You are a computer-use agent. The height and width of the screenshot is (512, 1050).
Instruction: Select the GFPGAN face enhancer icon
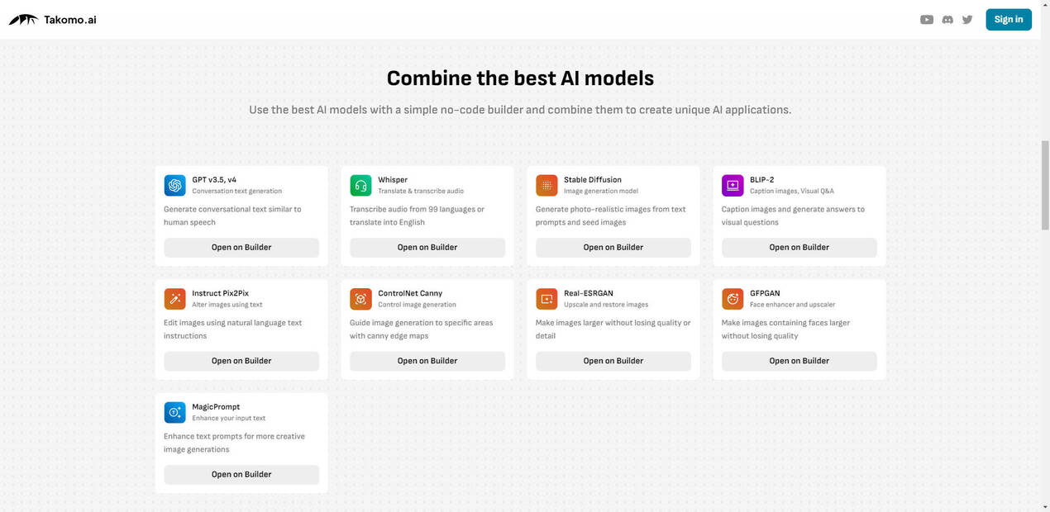[x=733, y=299]
